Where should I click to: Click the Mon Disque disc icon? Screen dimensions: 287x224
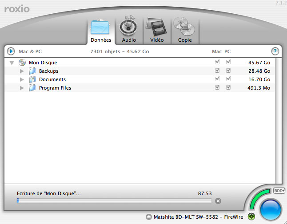(22, 63)
